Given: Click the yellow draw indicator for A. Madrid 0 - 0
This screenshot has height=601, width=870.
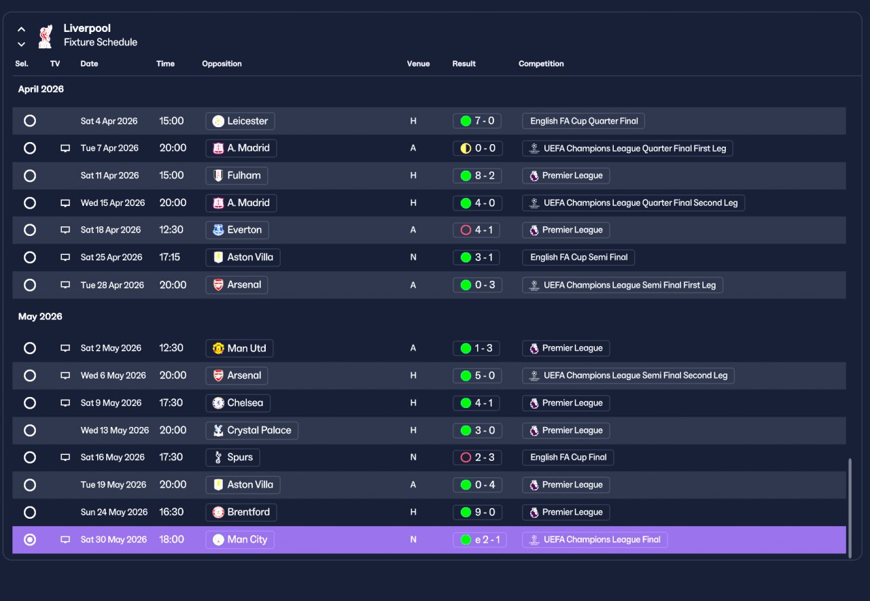Looking at the screenshot, I should 466,148.
